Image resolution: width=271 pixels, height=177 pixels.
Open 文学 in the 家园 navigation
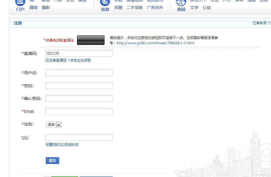tap(194, 8)
